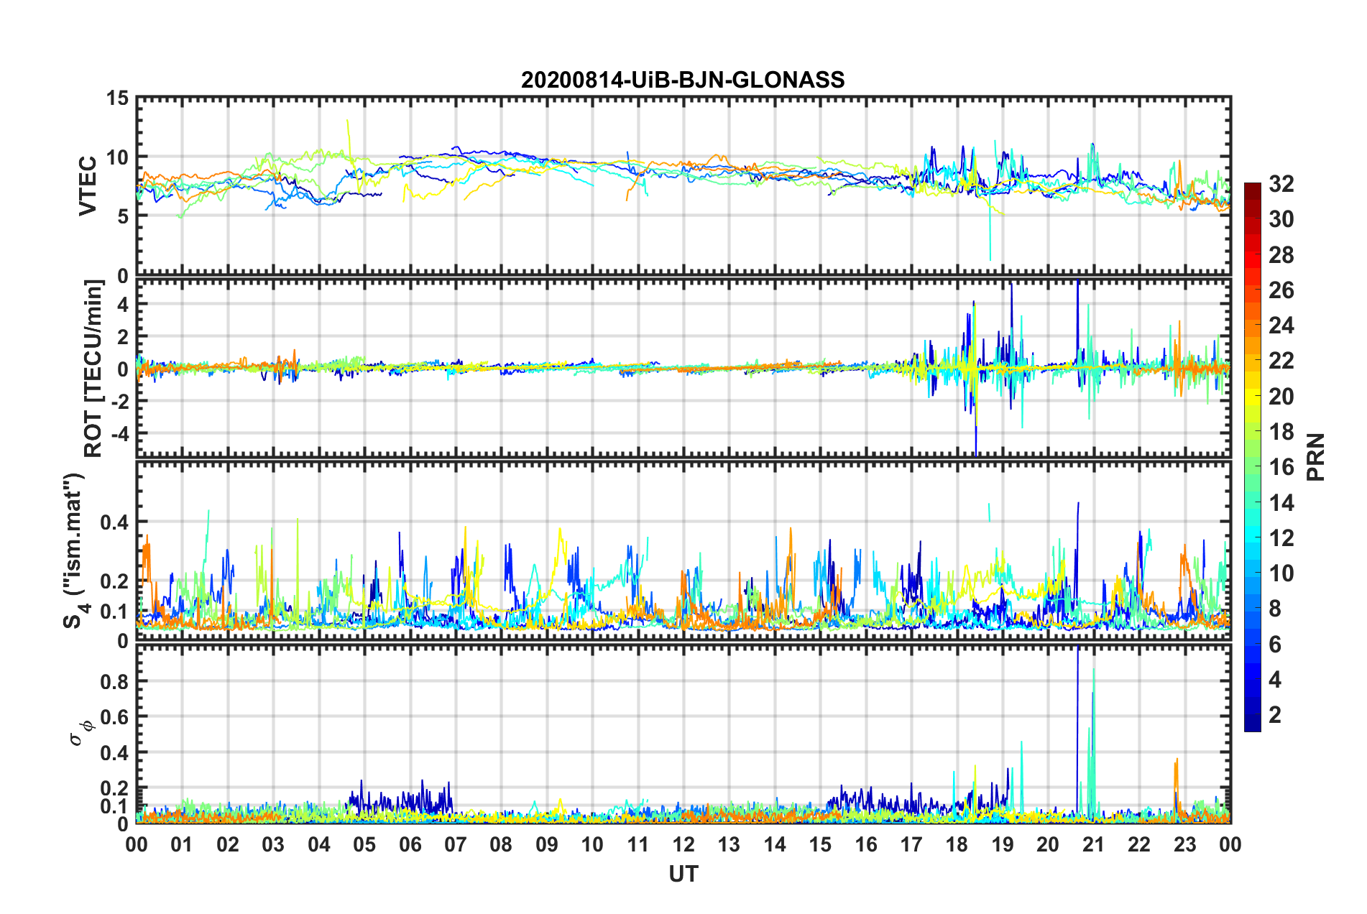Image resolution: width=1367 pixels, height=914 pixels.
Task: Click hour 09 on the UT axis
Action: pyautogui.click(x=547, y=844)
